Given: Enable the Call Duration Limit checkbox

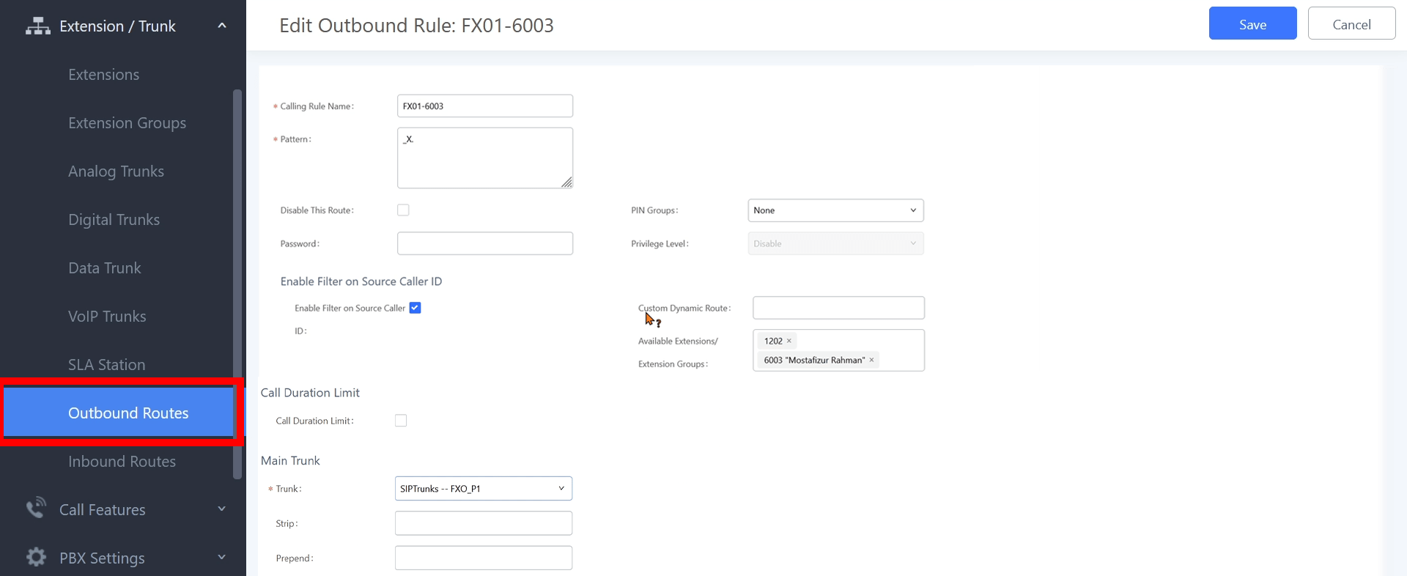Looking at the screenshot, I should pos(401,421).
